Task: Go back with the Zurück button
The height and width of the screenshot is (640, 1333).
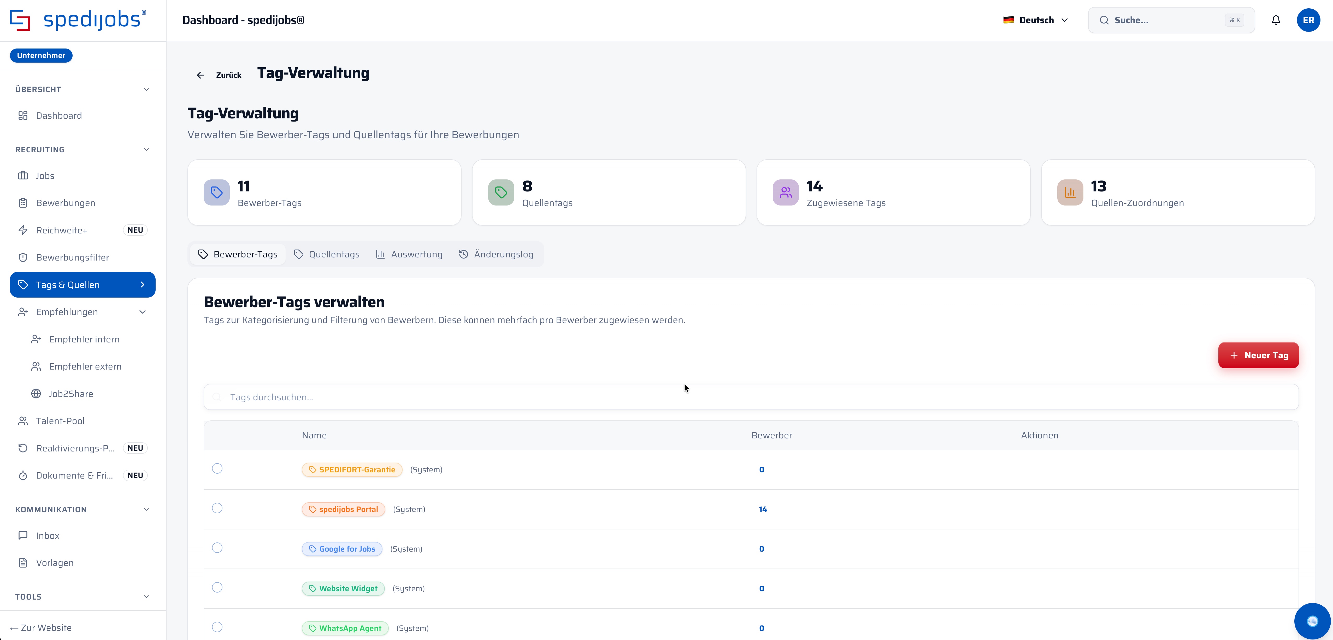Action: click(x=219, y=75)
